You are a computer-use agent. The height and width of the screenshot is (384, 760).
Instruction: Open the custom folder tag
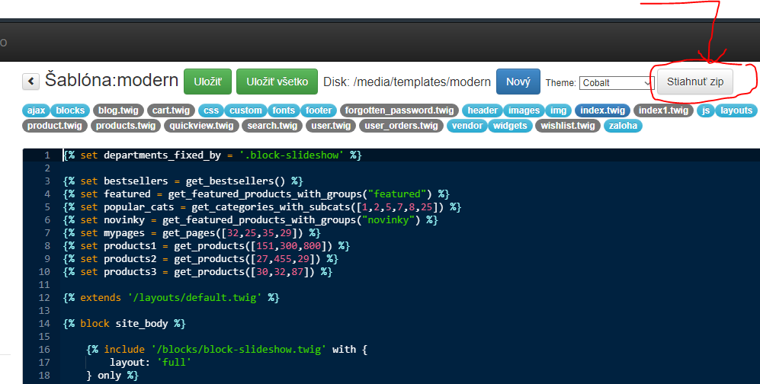pos(245,110)
